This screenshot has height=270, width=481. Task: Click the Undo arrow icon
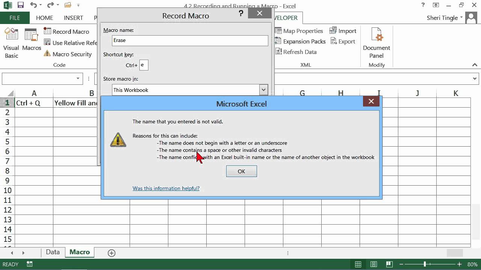point(33,5)
